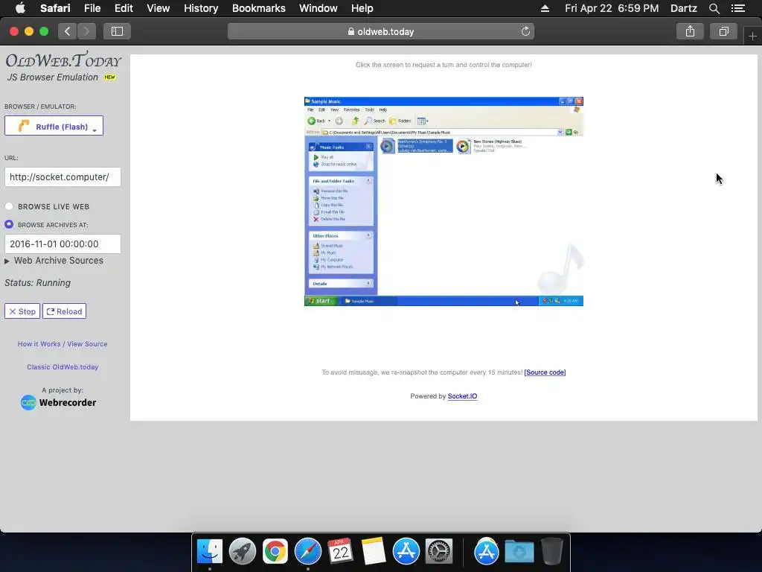The height and width of the screenshot is (572, 762).
Task: Follow the [Source code] link
Action: tap(545, 372)
